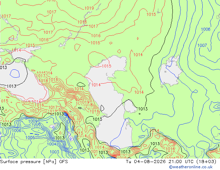Click the blue 1005 isobar label

[x=30, y=137]
